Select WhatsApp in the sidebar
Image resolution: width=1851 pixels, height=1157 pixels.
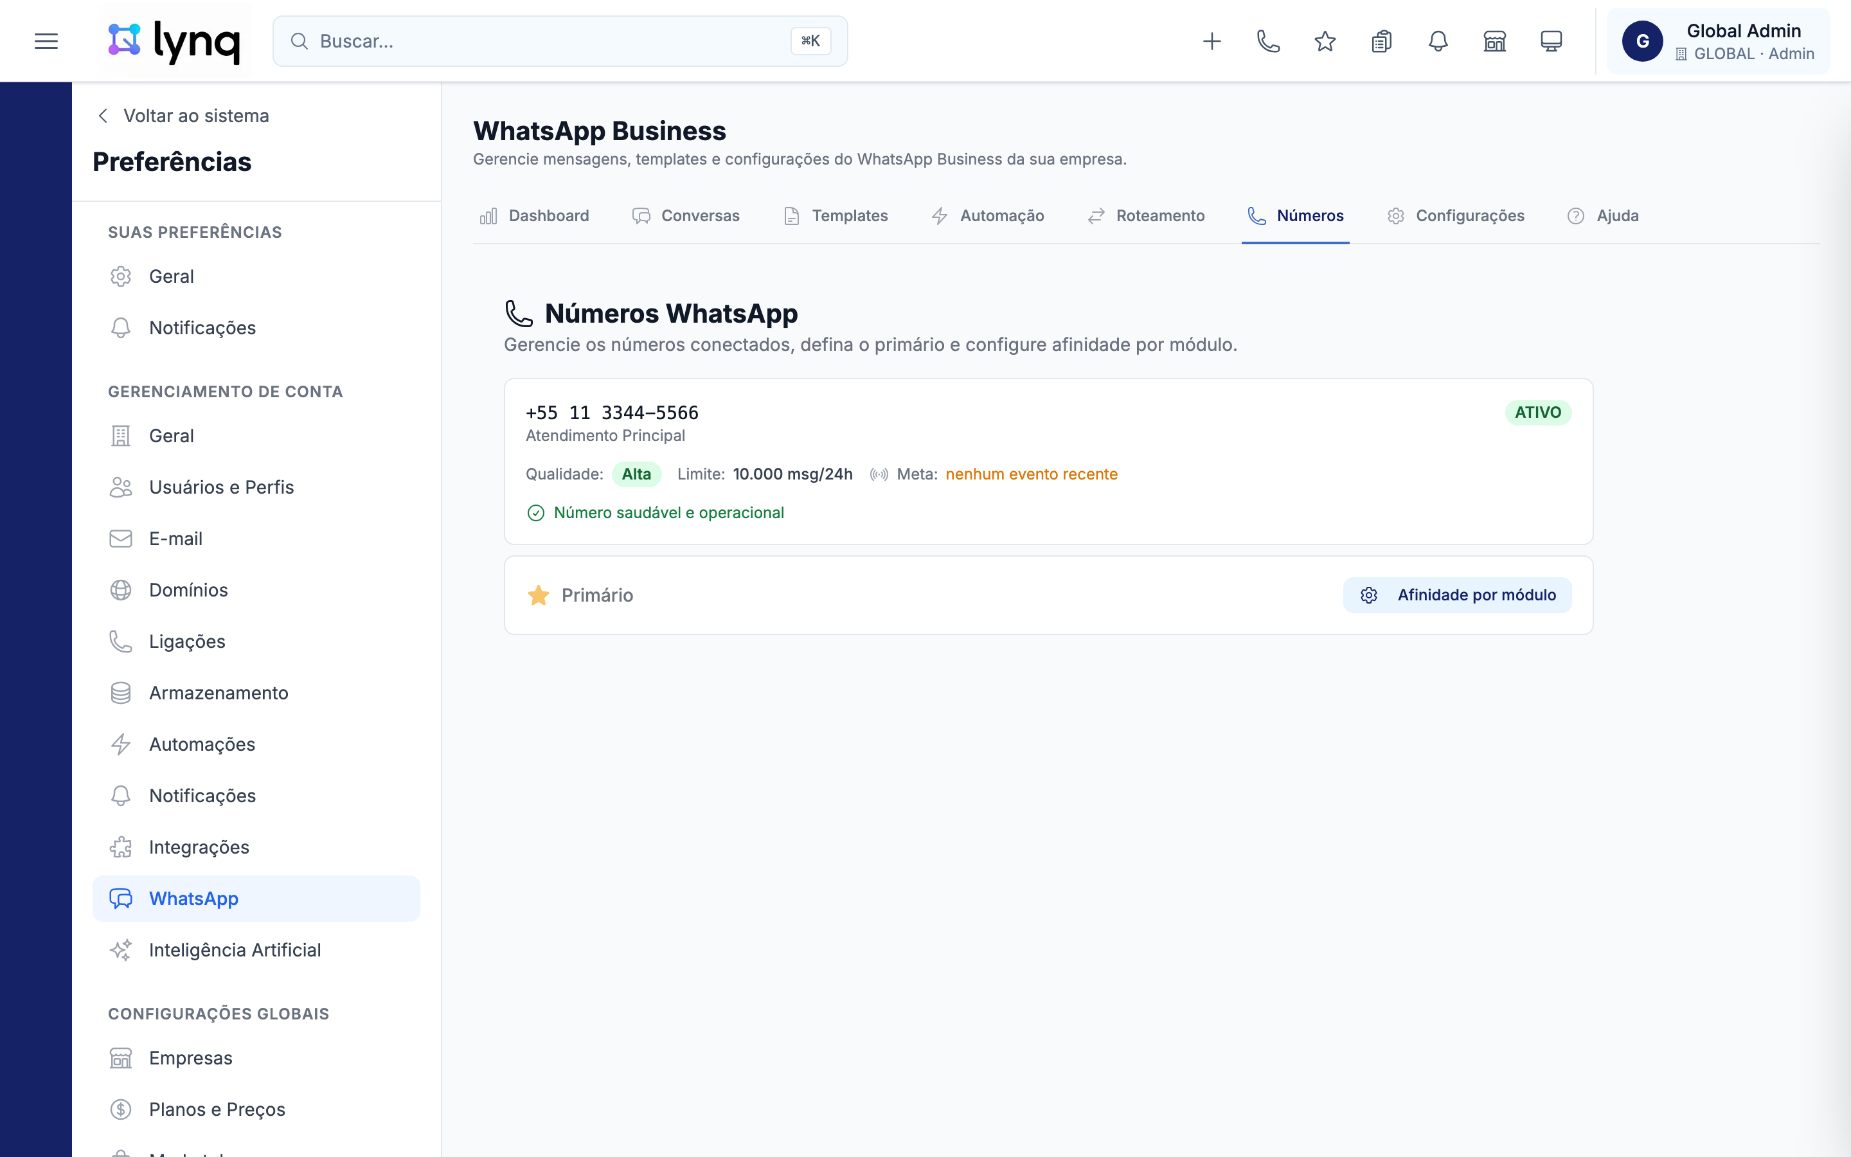pos(256,899)
